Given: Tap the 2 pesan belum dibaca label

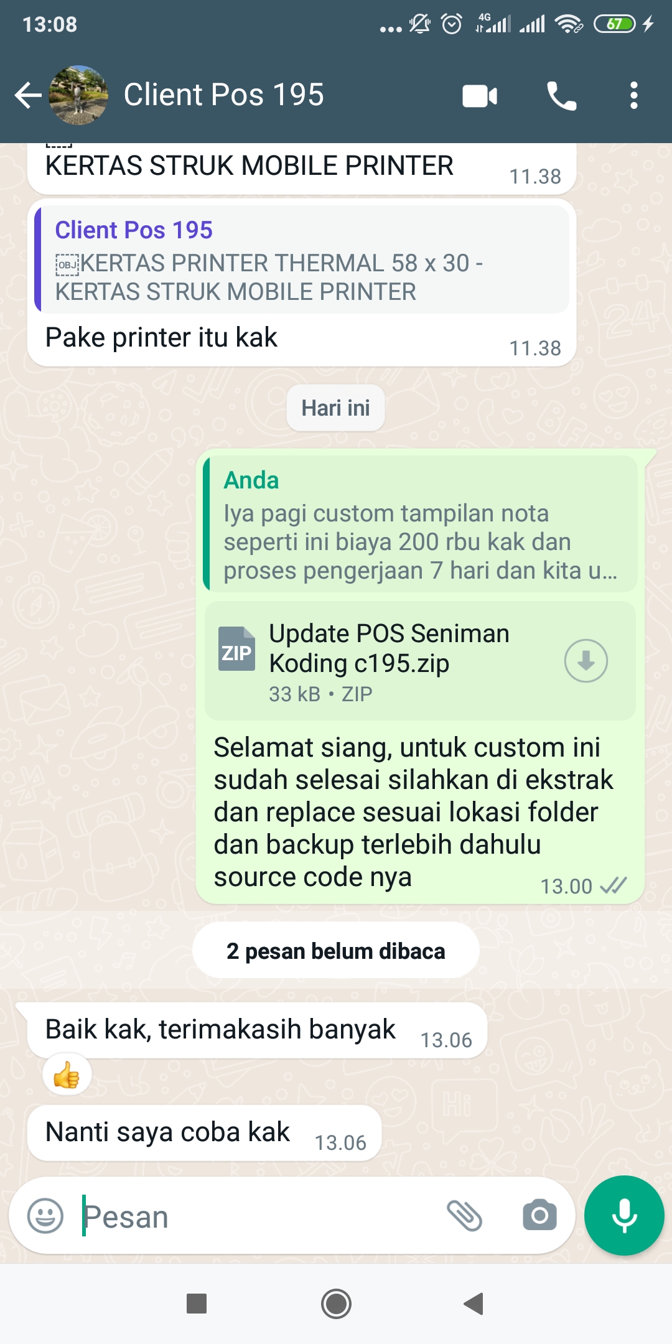Looking at the screenshot, I should pyautogui.click(x=336, y=951).
